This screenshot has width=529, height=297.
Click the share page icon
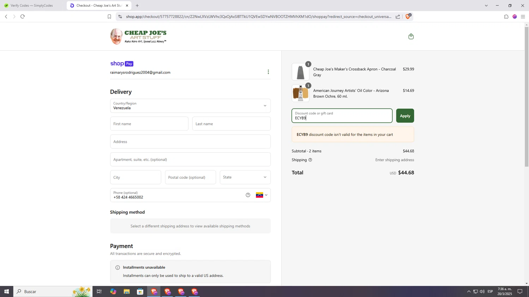point(398,17)
